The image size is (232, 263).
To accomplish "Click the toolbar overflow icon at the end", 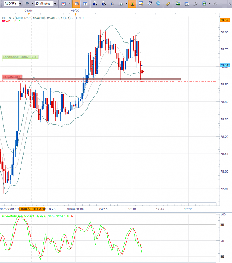I will (230, 3).
